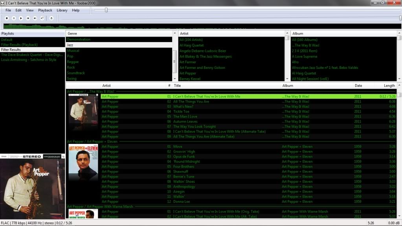Skip to the previous track
The height and width of the screenshot is (226, 402).
pos(28,18)
